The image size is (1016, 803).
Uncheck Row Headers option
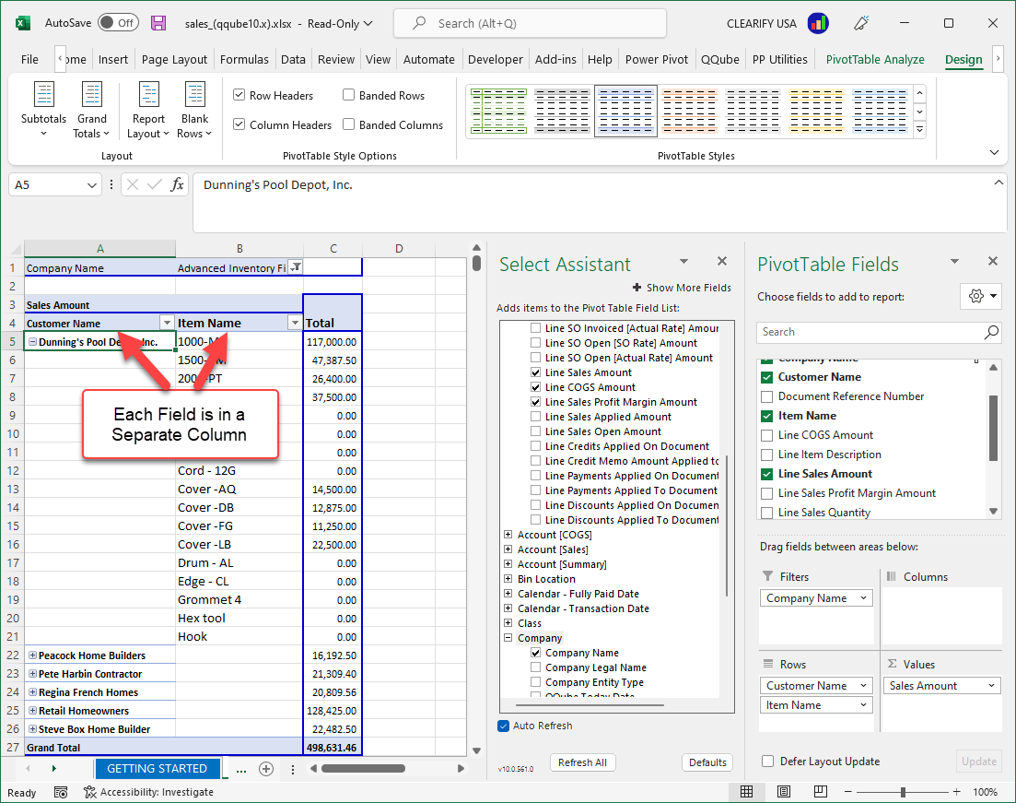click(x=239, y=95)
